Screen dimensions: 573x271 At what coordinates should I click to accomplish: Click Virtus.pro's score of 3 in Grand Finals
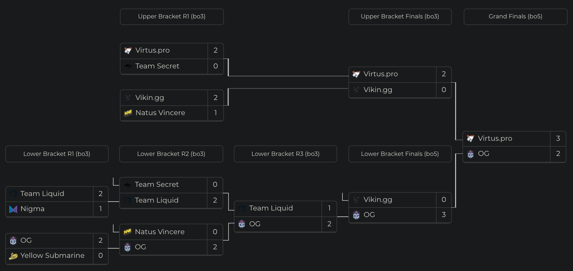558,138
